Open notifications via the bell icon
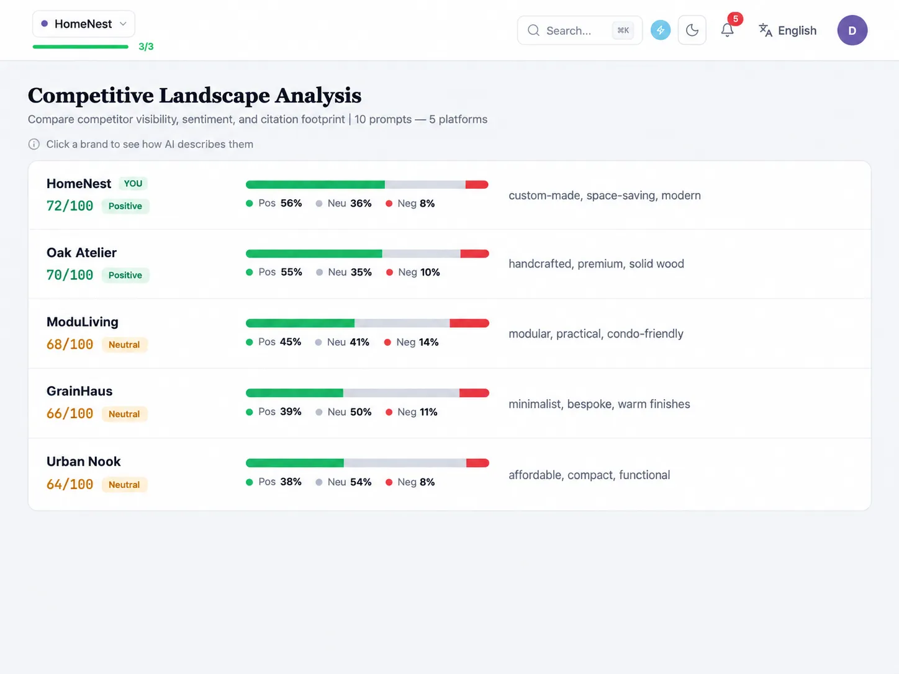Viewport: 899px width, 674px height. (x=728, y=30)
